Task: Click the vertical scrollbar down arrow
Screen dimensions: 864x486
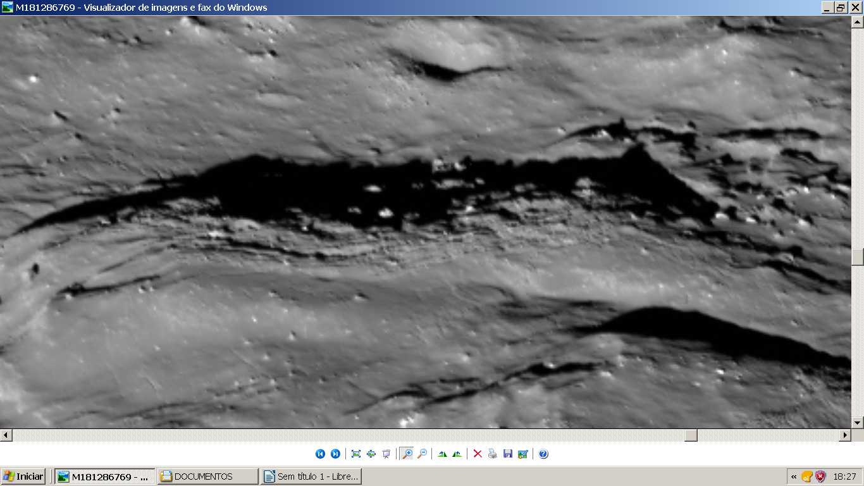Action: (x=858, y=422)
